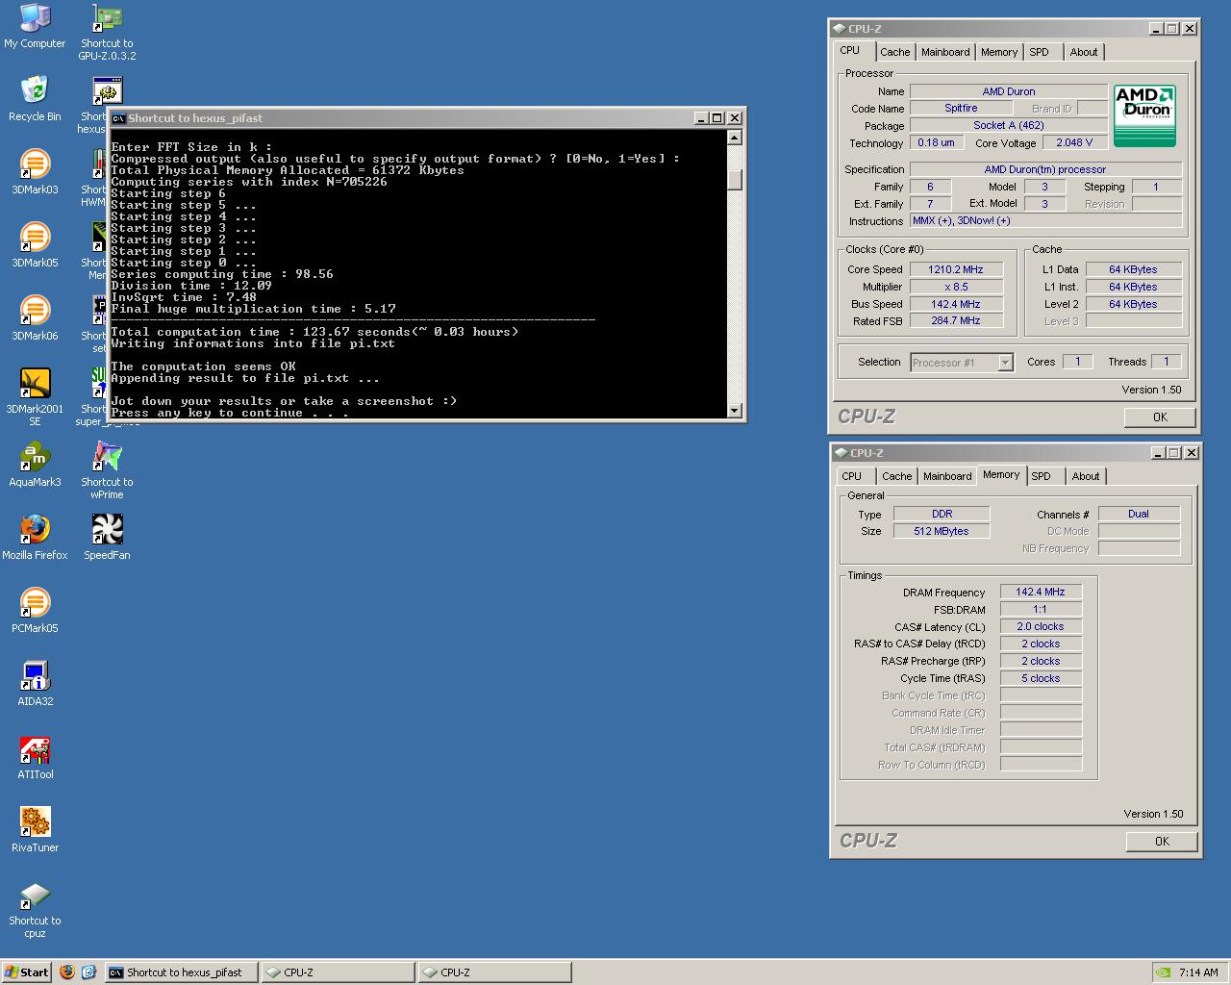Click the Code Name field Spitfire
The width and height of the screenshot is (1231, 985).
click(x=961, y=108)
